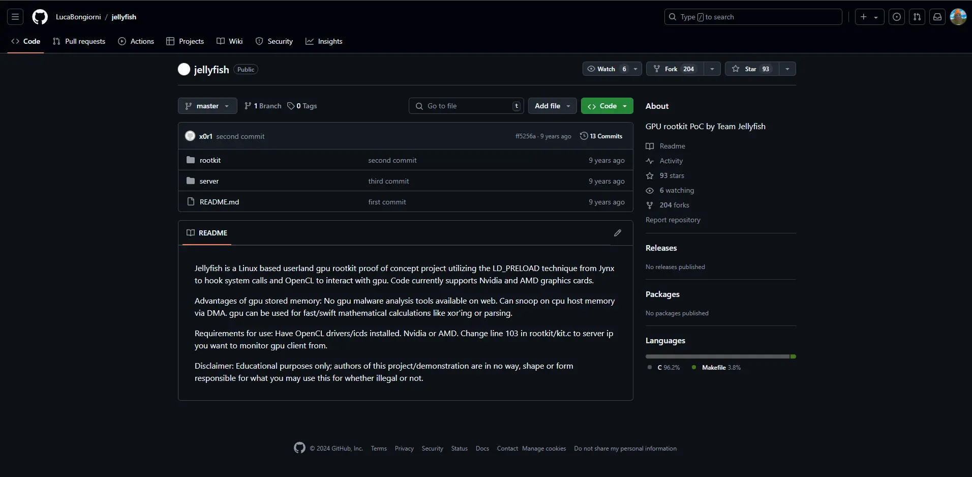Expand the plus create-new dropdown
Viewport: 972px width, 477px height.
pos(869,17)
